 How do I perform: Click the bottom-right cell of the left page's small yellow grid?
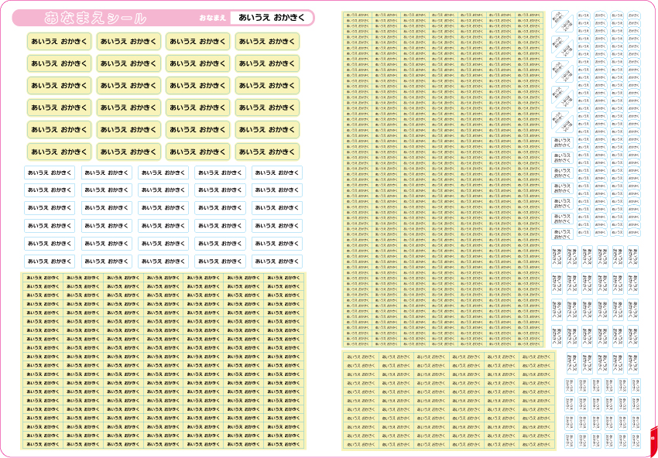283,444
